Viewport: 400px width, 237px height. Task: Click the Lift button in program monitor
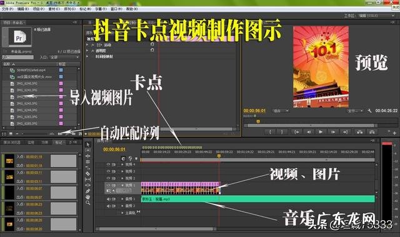(360, 132)
